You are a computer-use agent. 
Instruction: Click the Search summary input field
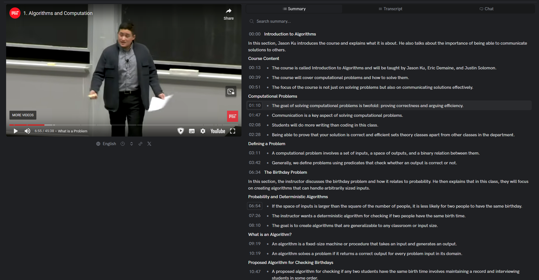(x=390, y=21)
